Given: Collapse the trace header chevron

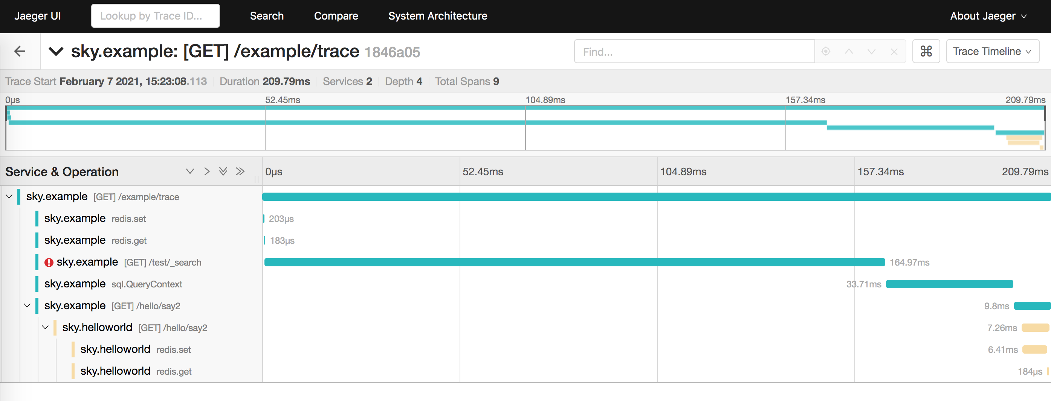Looking at the screenshot, I should coord(56,51).
